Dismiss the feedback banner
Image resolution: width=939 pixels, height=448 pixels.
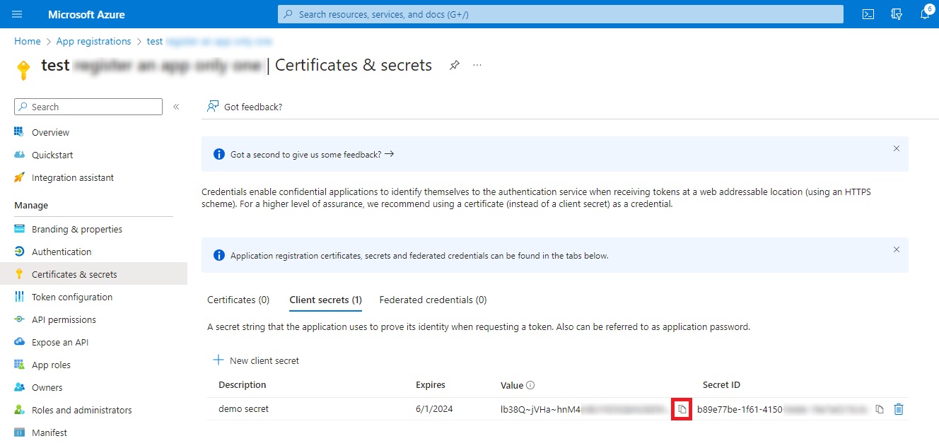[896, 148]
